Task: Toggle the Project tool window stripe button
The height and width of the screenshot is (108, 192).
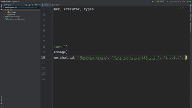Action: click(1, 7)
